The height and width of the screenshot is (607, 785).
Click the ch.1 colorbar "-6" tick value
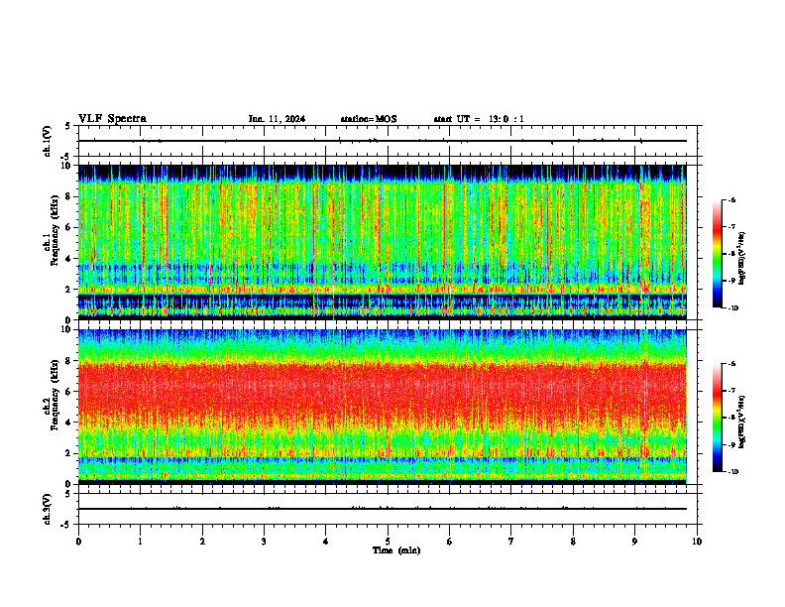tap(731, 200)
